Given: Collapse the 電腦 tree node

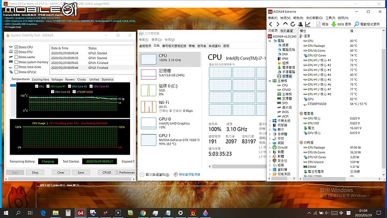Looking at the screenshot, I should tap(270, 41).
